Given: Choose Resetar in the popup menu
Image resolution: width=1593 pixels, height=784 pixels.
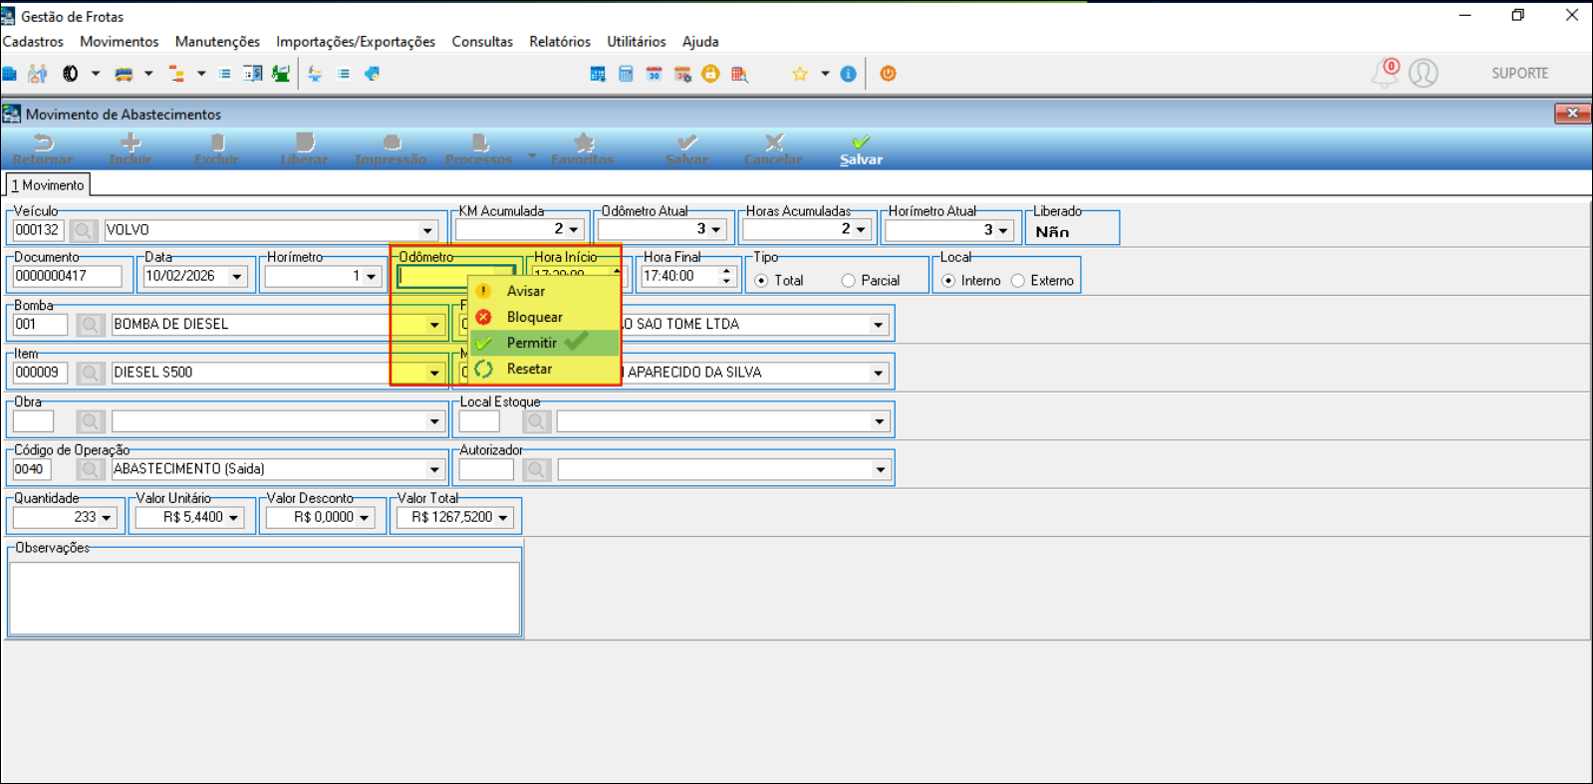Looking at the screenshot, I should [529, 369].
